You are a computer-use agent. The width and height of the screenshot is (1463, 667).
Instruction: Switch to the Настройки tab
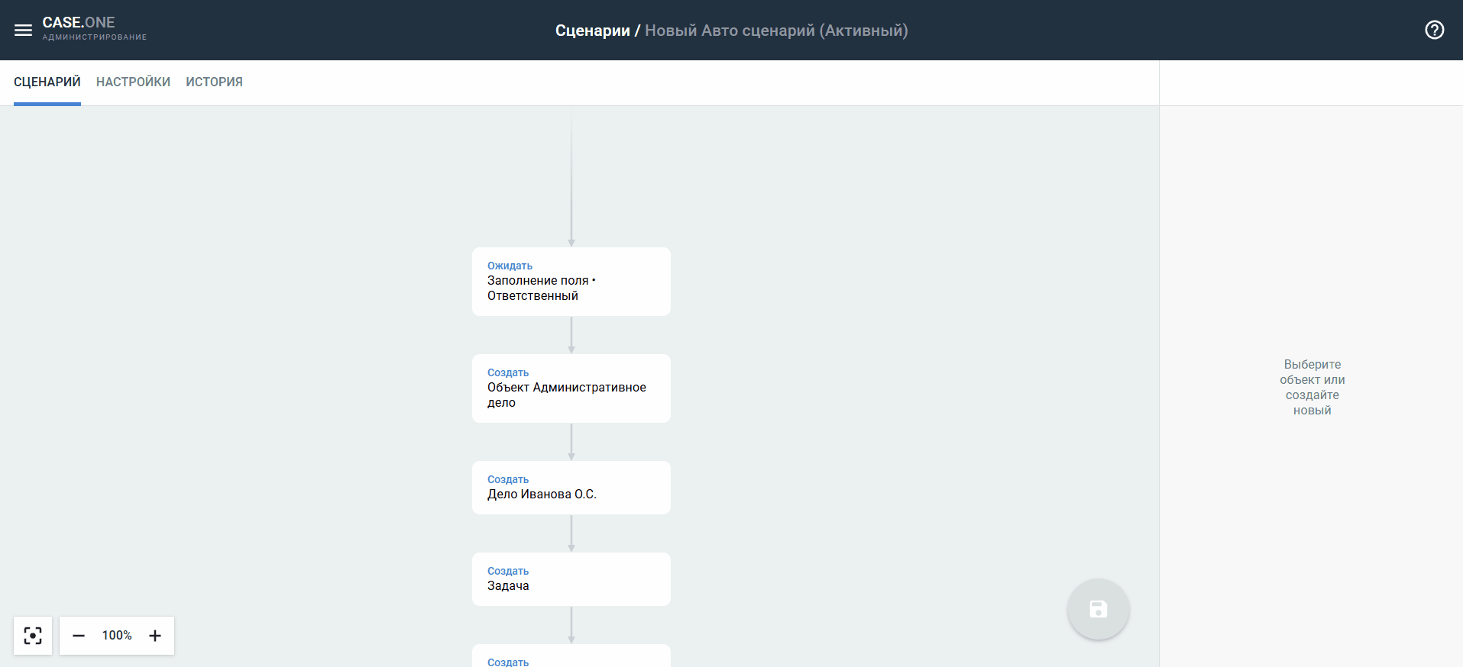[x=133, y=82]
